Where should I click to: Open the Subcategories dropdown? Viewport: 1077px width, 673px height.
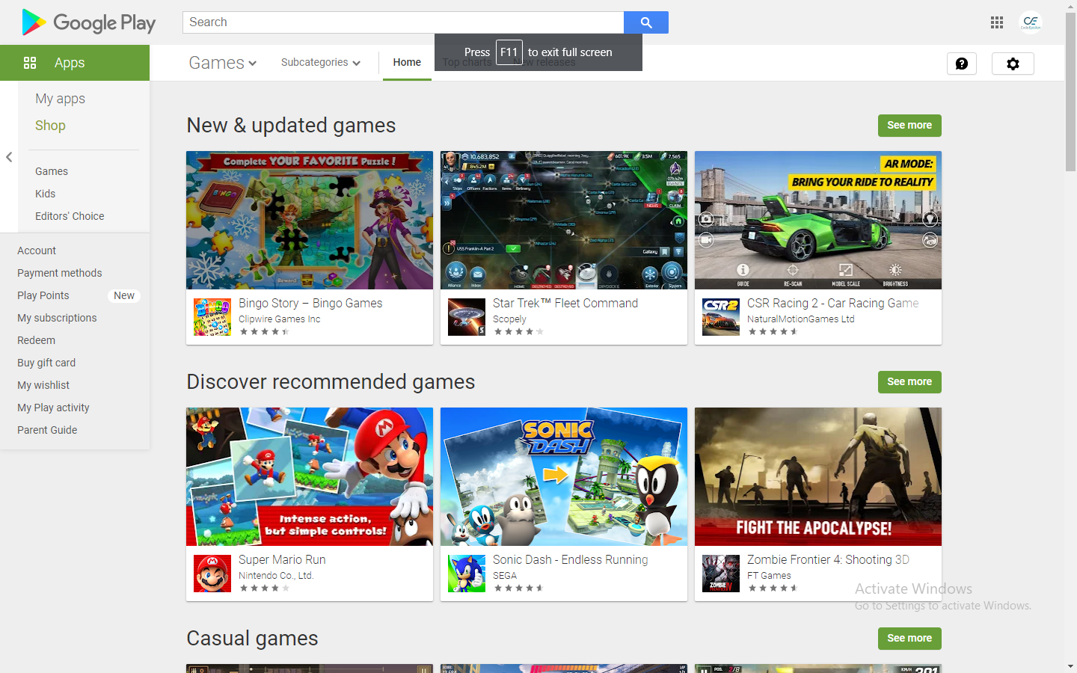[x=320, y=63]
